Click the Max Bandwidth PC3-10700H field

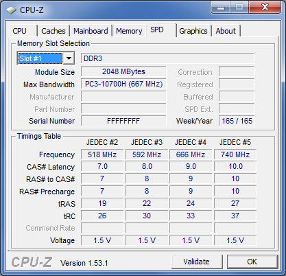[x=123, y=84]
